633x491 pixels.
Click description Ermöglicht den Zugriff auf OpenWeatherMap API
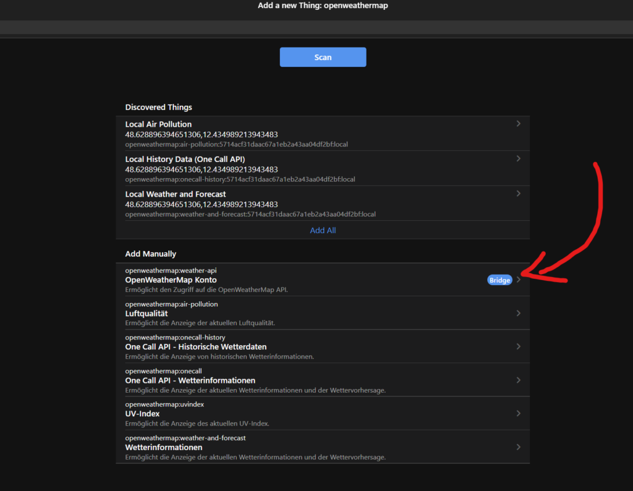pos(206,289)
